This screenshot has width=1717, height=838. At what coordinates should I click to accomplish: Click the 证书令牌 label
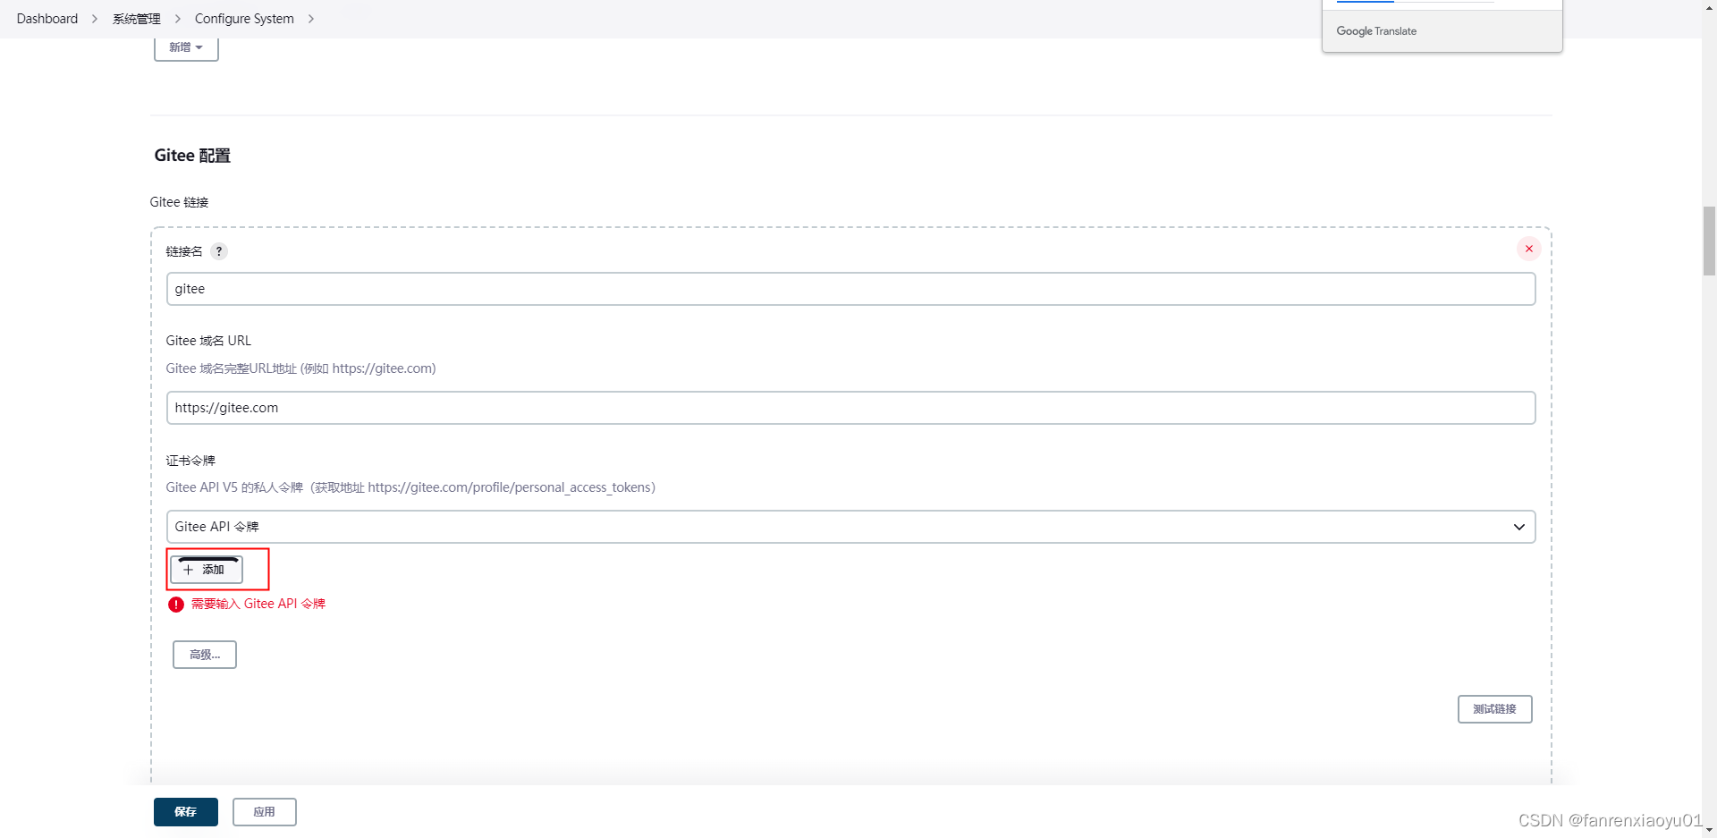click(190, 461)
